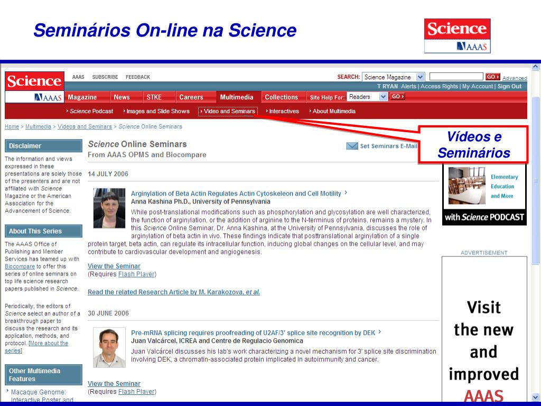Open the Access Rights link
541x406 pixels.
coord(439,86)
